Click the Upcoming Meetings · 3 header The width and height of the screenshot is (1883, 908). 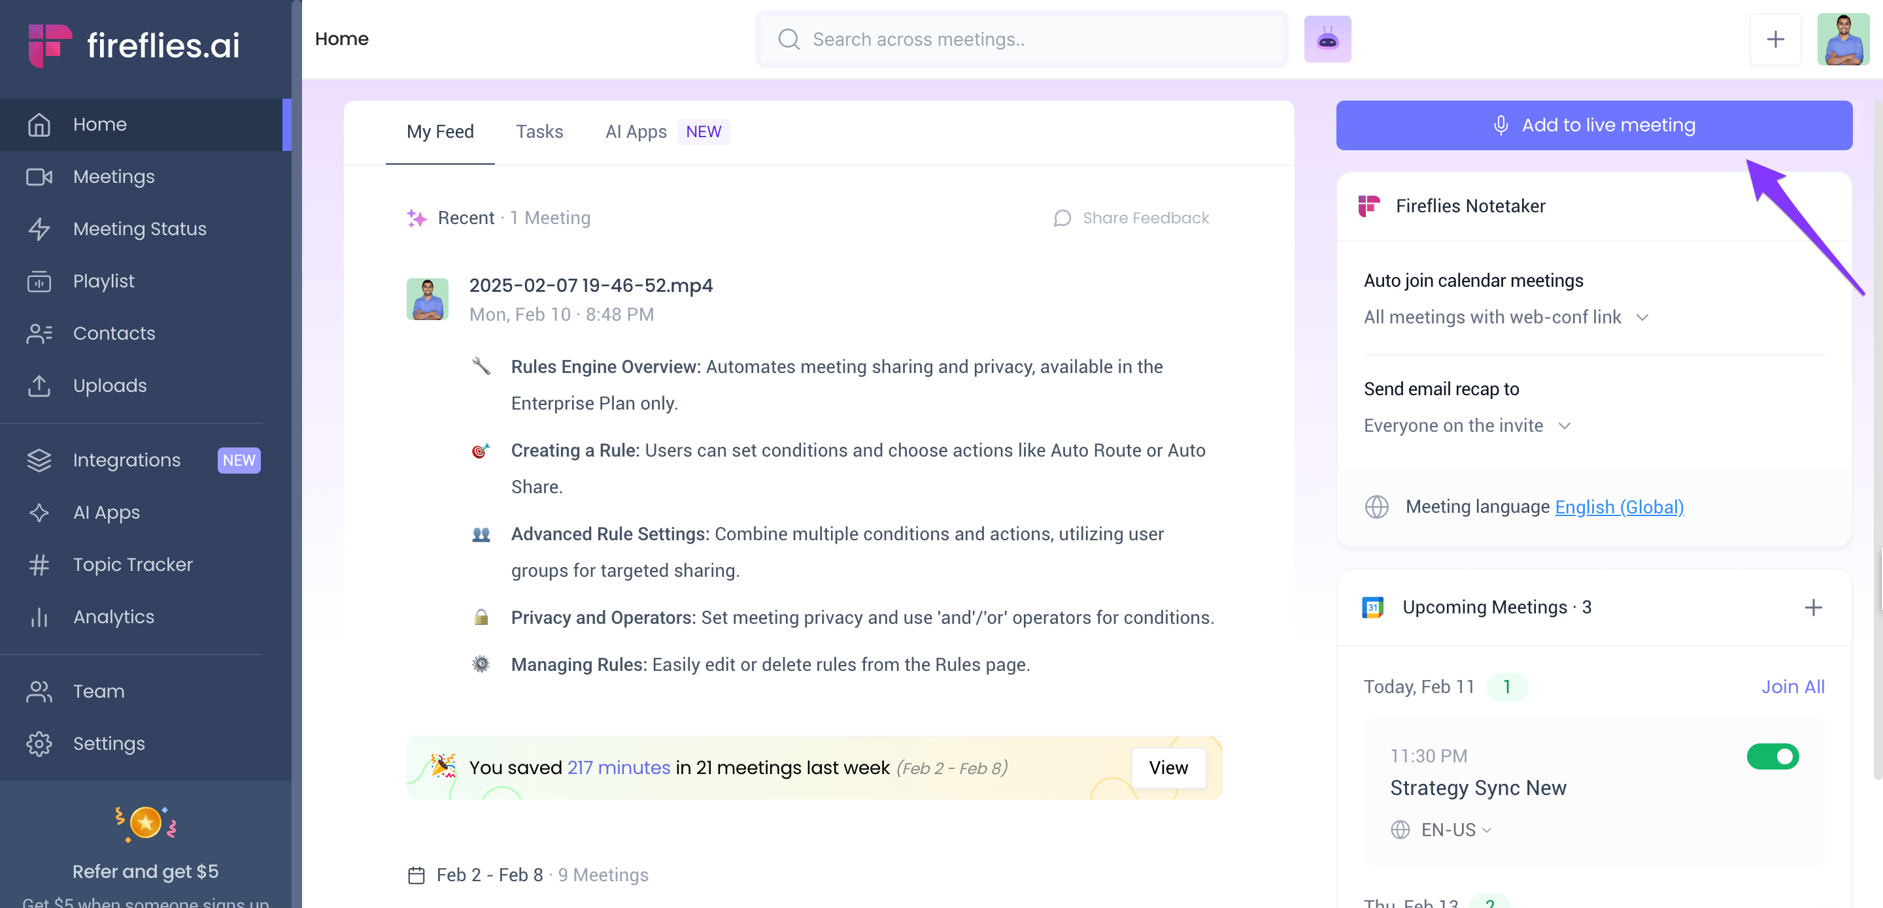[x=1497, y=608]
